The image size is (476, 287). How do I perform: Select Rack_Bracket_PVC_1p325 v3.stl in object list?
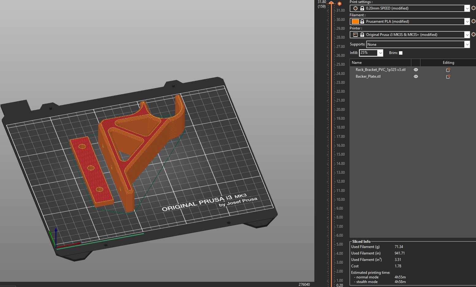coord(380,70)
